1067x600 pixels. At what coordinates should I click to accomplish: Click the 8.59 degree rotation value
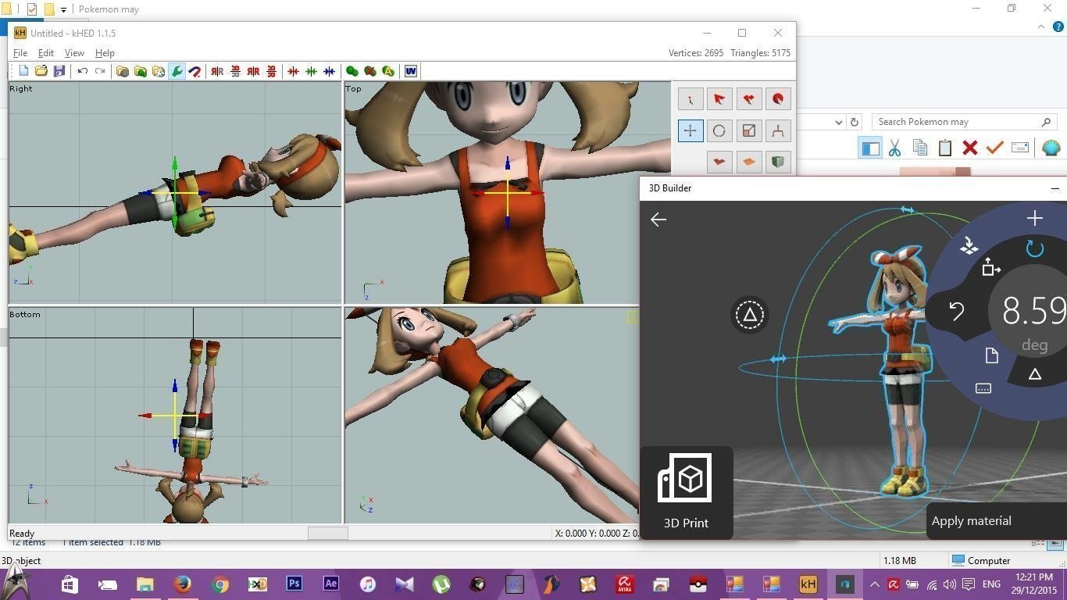click(1034, 310)
